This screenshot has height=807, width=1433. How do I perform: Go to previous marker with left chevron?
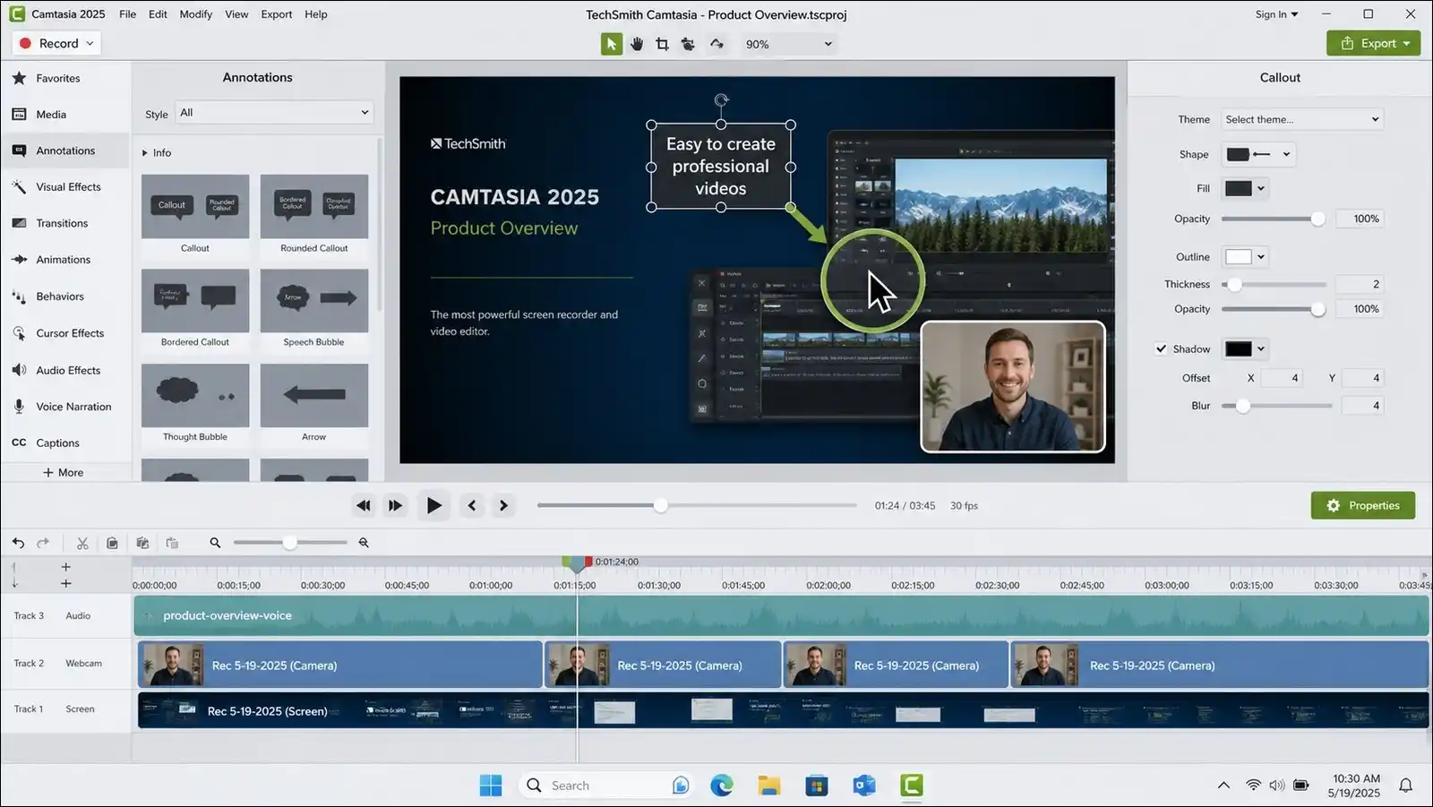tap(472, 506)
